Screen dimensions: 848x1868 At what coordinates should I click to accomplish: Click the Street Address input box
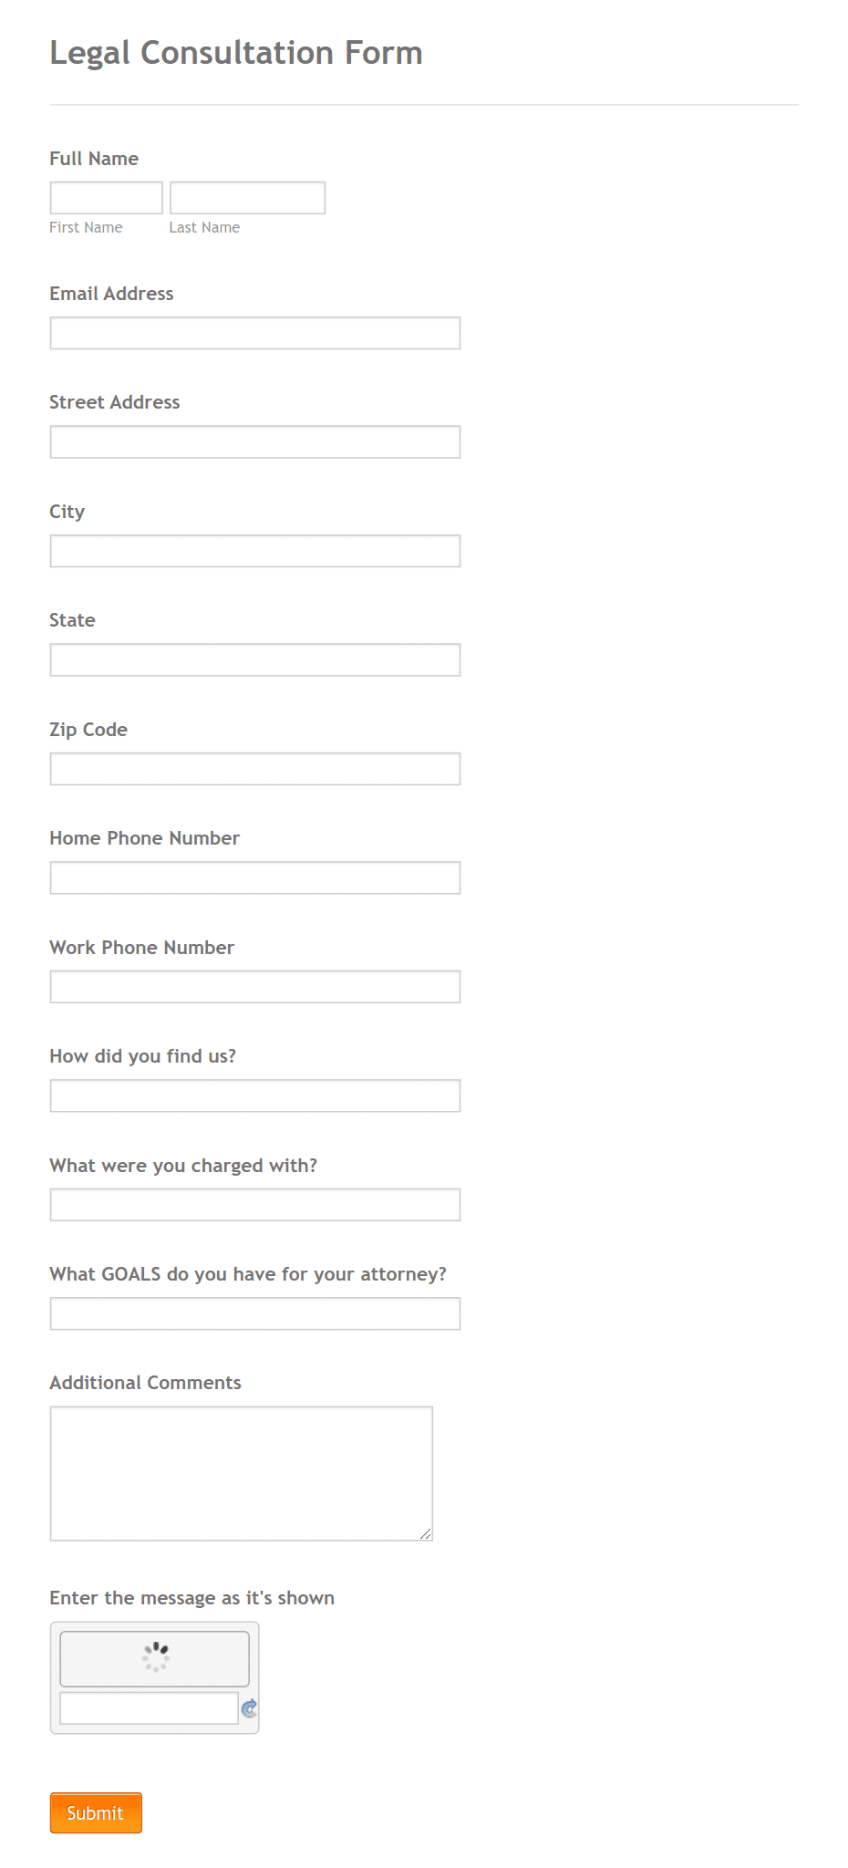pos(254,441)
